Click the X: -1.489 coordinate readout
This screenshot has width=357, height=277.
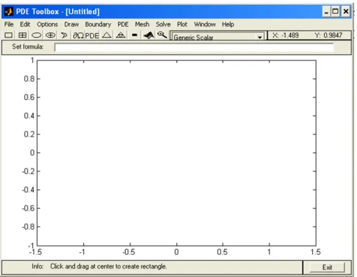coord(286,36)
